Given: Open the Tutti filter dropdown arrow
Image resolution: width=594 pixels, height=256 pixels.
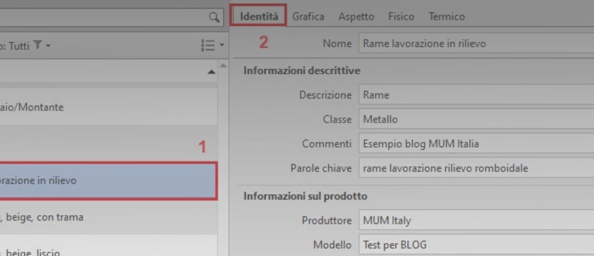Looking at the screenshot, I should 49,46.
